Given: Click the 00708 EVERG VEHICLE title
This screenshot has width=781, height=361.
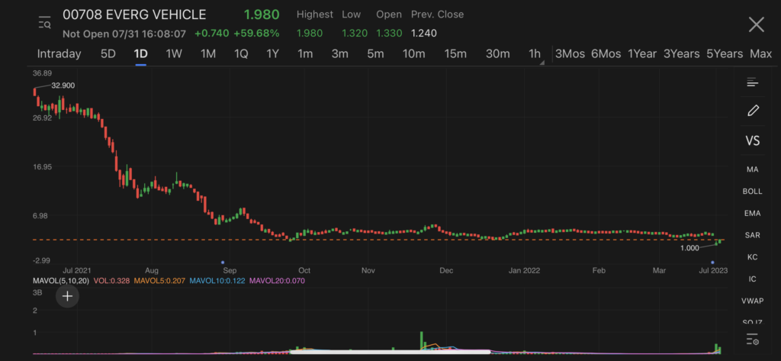Looking at the screenshot, I should [134, 15].
